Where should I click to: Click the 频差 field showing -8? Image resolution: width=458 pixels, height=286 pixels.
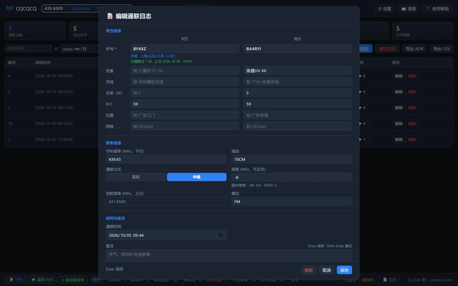coord(292,177)
